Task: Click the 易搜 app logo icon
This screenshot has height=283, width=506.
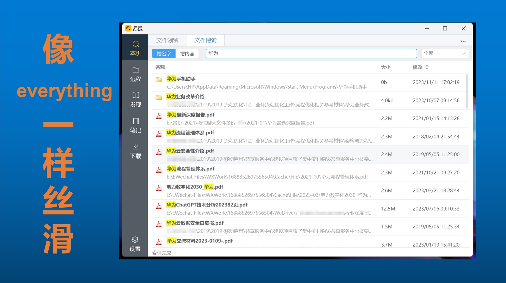Action: (x=128, y=28)
